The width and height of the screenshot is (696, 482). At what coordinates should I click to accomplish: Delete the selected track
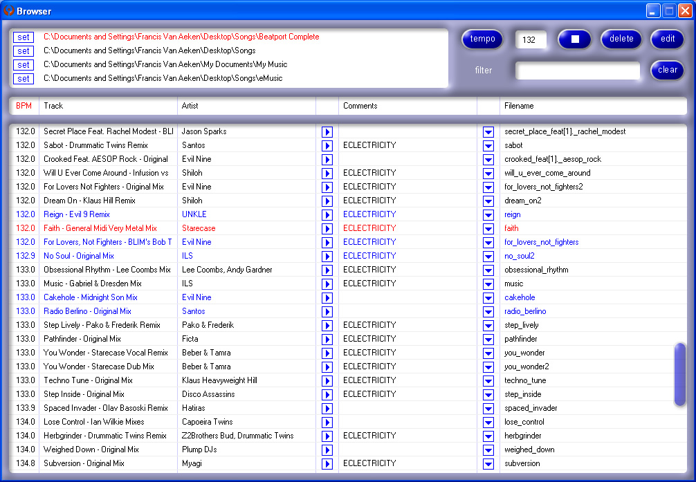pyautogui.click(x=621, y=39)
